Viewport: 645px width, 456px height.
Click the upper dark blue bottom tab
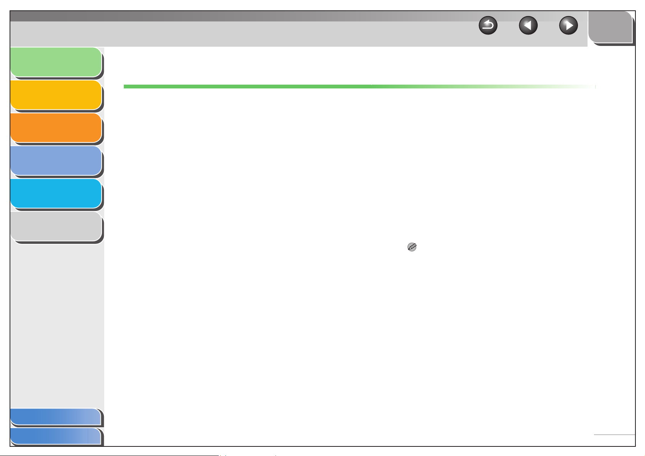click(56, 417)
